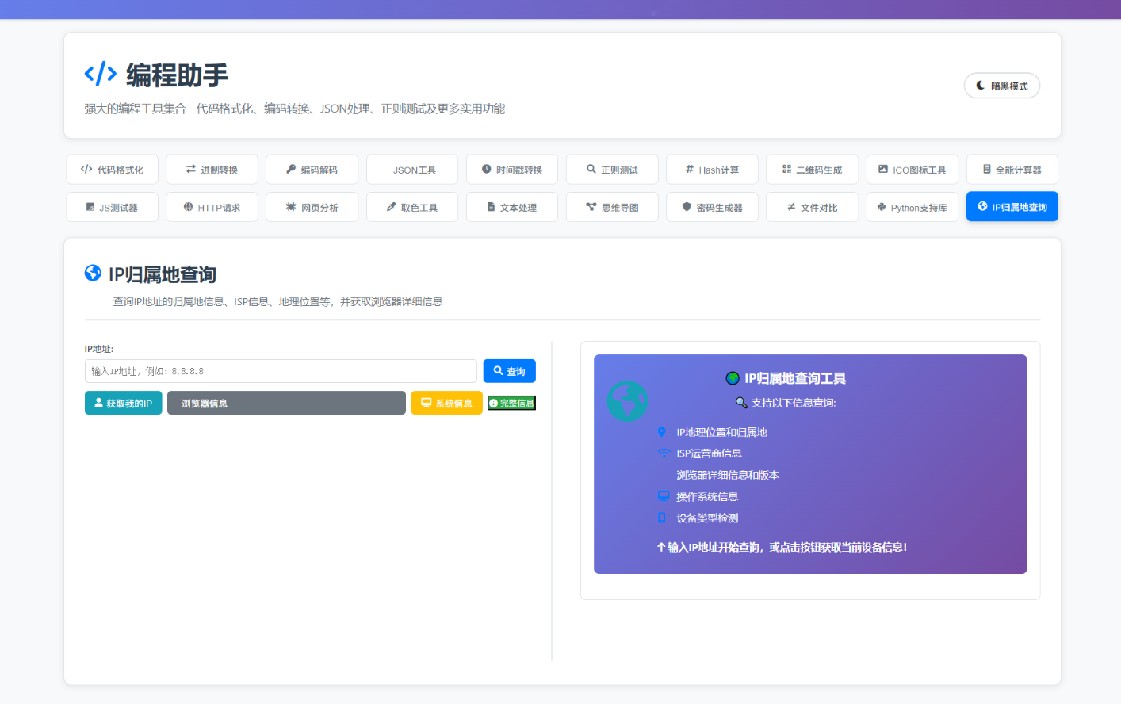The height and width of the screenshot is (704, 1121).
Task: Go to 正则测试 tab
Action: [x=612, y=170]
